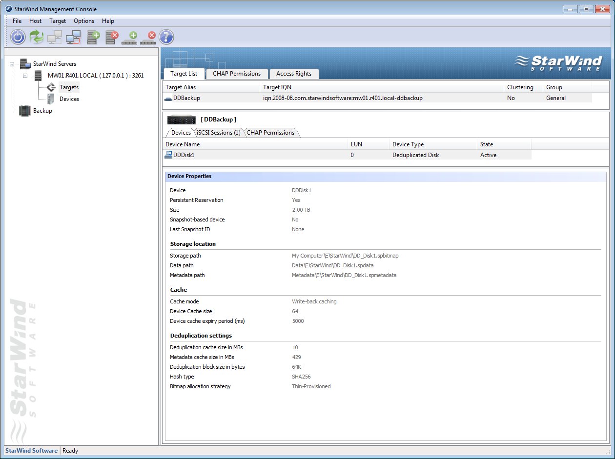
Task: Switch to the Target List tab
Action: click(x=184, y=74)
